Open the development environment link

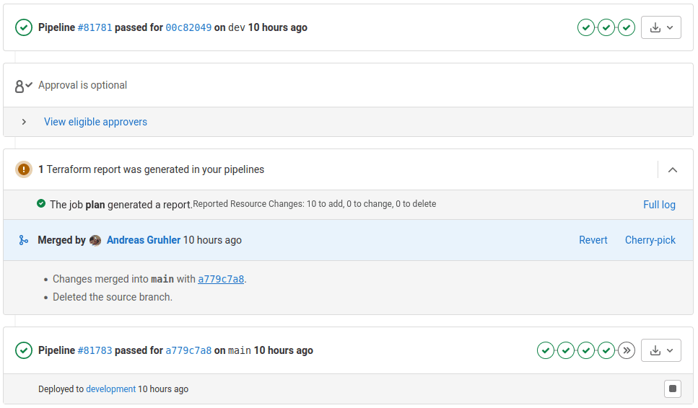point(110,389)
